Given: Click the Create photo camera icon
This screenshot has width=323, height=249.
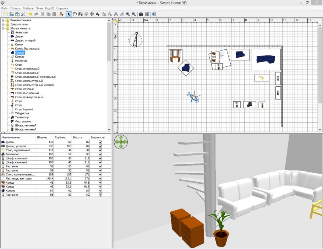Looking at the screenshot, I should click(x=141, y=14).
